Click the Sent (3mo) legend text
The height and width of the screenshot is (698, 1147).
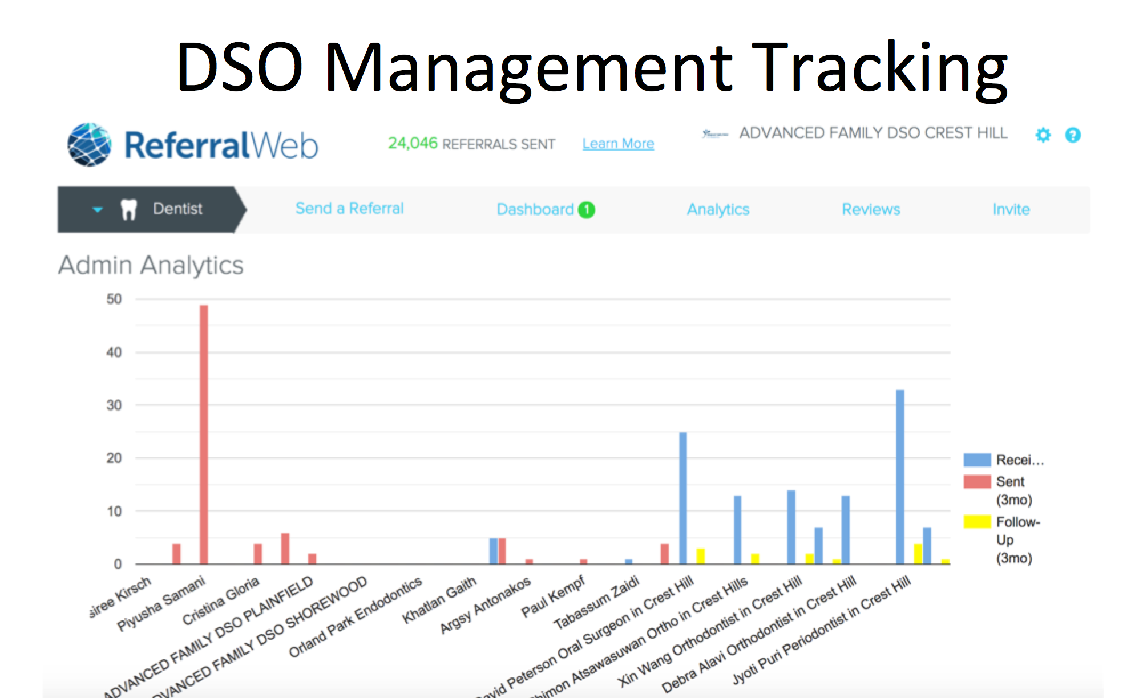pos(1014,491)
